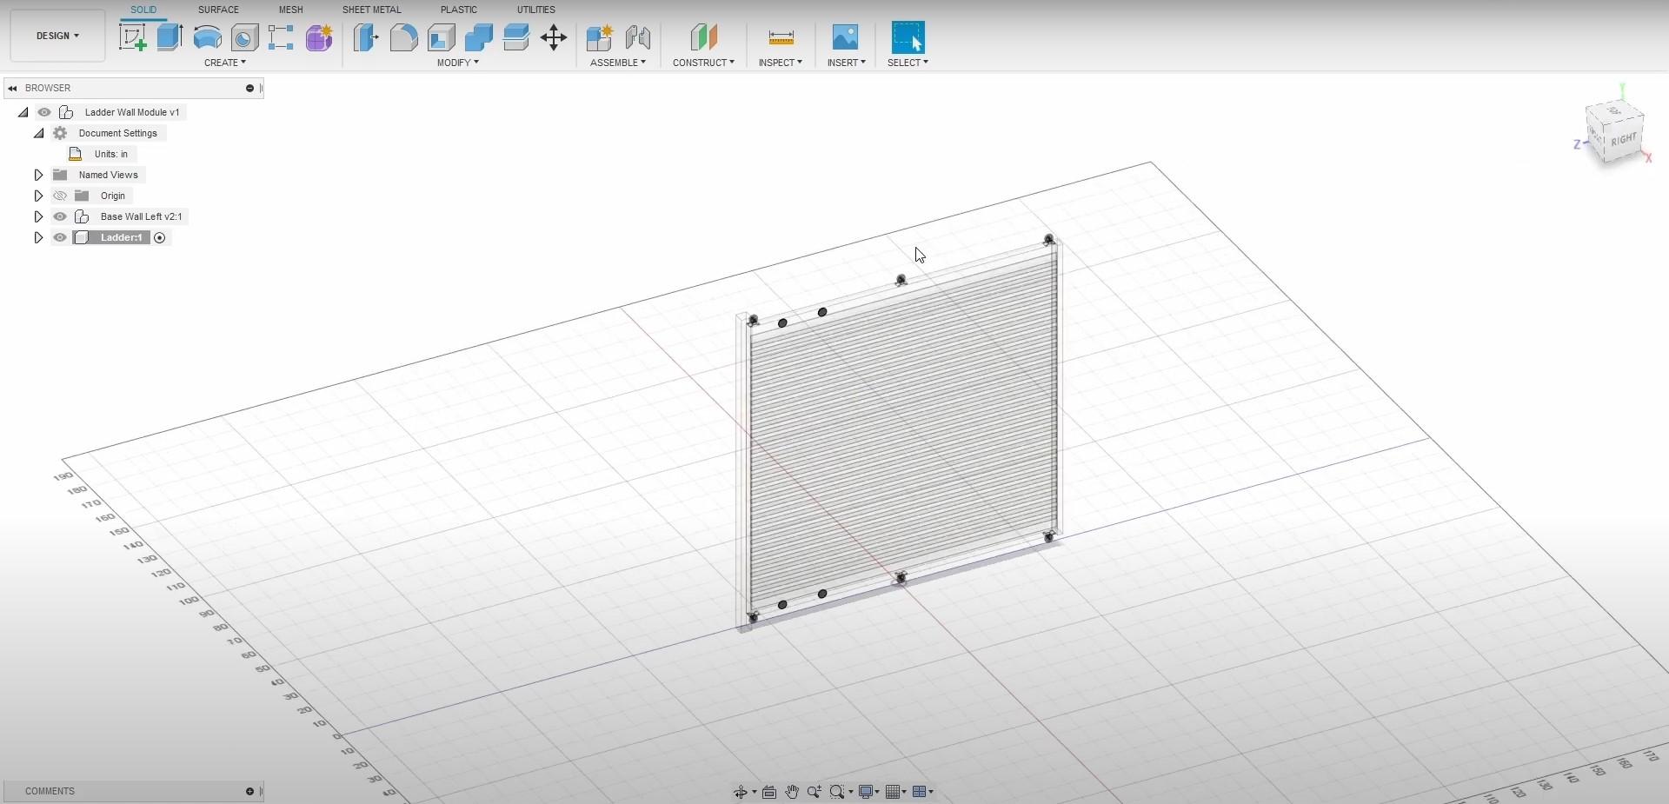Open the DESIGN workspace dropdown

pos(57,36)
